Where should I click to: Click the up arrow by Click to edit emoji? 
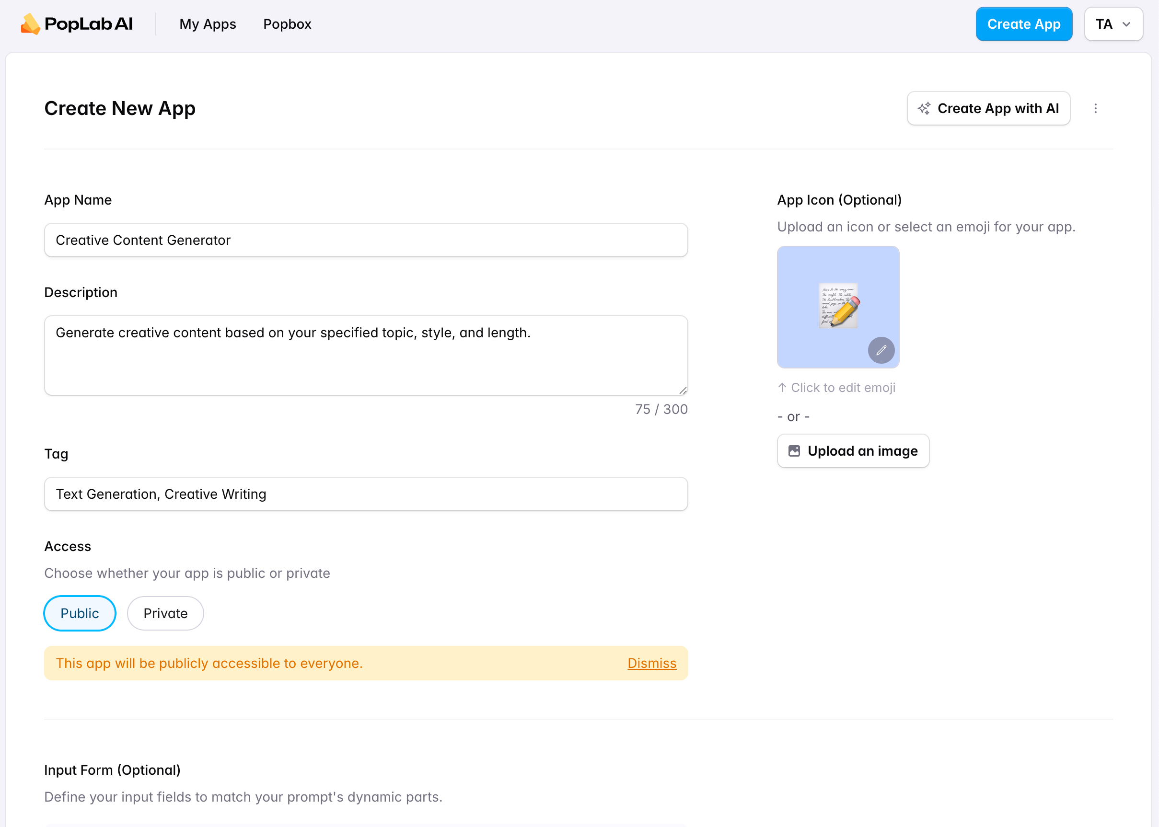[x=782, y=388]
